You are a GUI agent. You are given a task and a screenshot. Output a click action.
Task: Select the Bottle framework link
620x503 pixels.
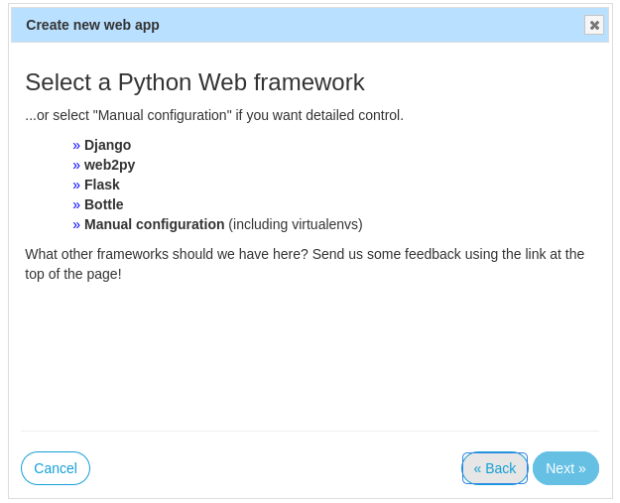(x=103, y=204)
